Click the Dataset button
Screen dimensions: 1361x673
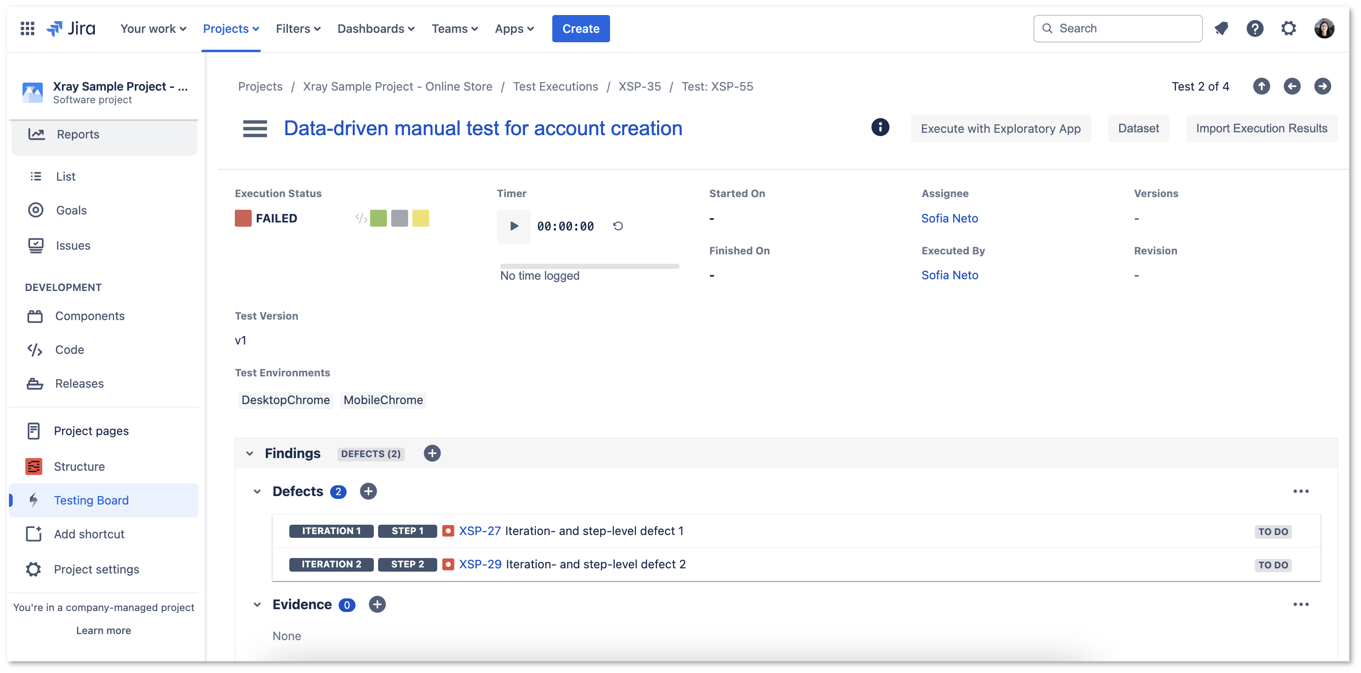coord(1138,128)
